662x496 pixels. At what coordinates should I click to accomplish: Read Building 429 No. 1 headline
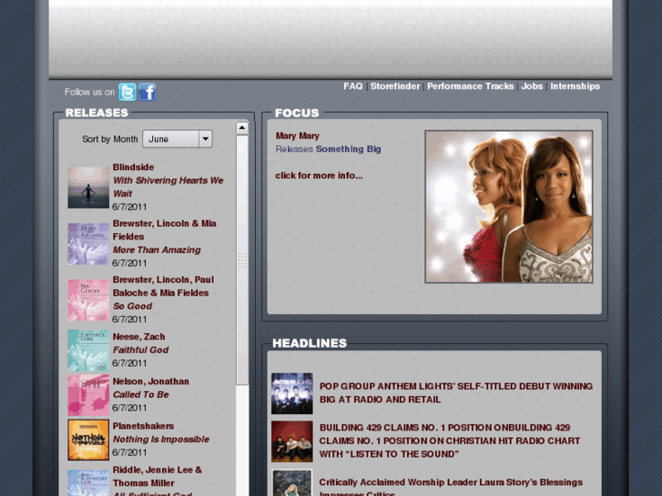click(x=450, y=440)
